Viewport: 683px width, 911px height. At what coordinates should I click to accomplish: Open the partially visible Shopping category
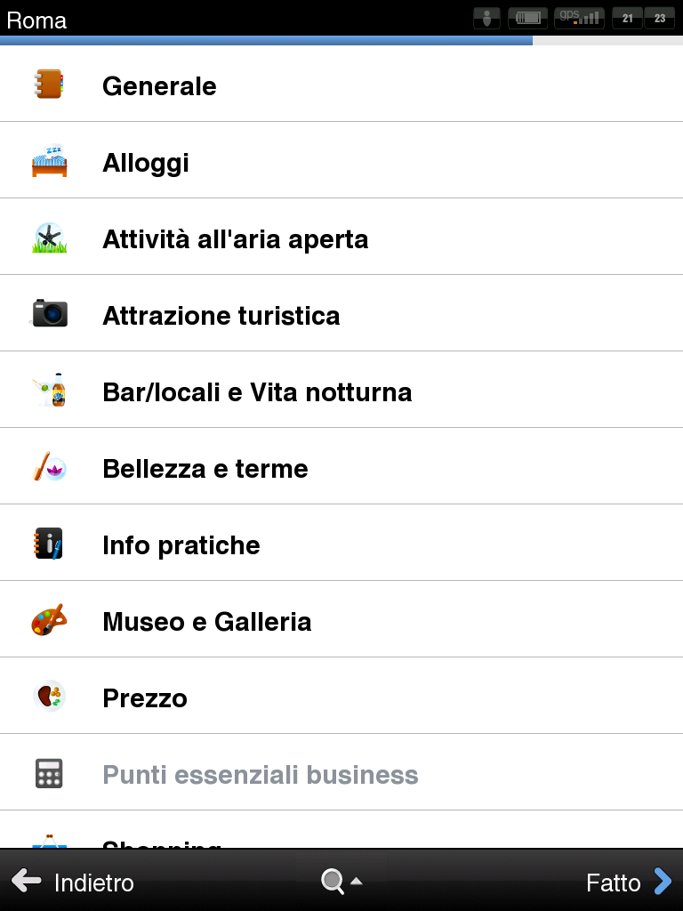click(341, 830)
